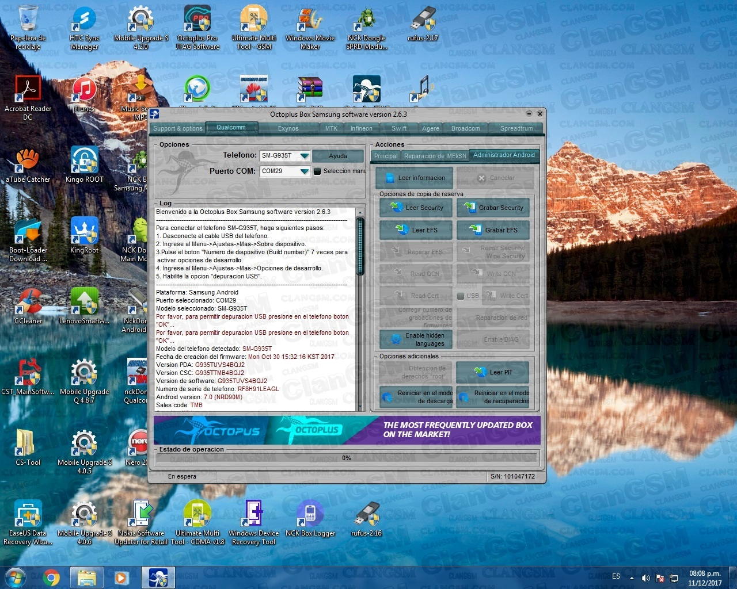Open the Windows Start button
The width and height of the screenshot is (737, 589).
15,577
